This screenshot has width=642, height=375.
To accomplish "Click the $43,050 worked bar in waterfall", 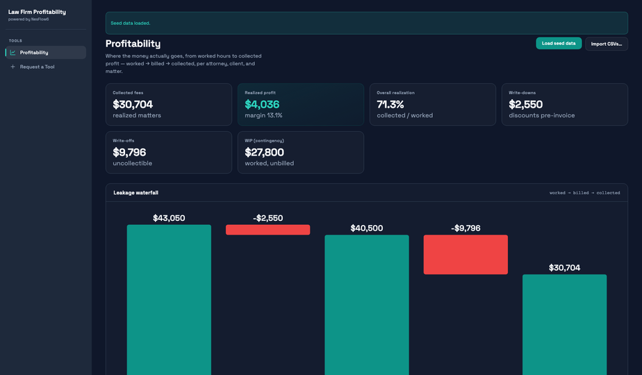I will [169, 300].
